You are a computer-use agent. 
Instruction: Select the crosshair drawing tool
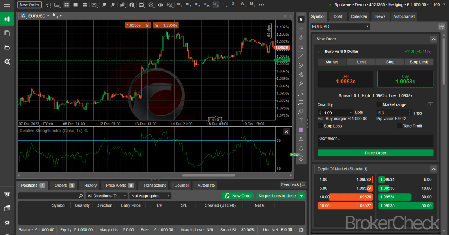pyautogui.click(x=301, y=28)
